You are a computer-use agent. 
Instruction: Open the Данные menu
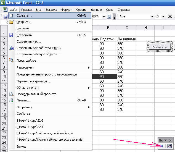pyautogui.click(x=96, y=10)
